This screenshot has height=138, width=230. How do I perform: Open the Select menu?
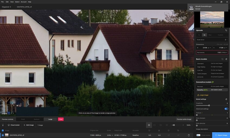coord(17,2)
